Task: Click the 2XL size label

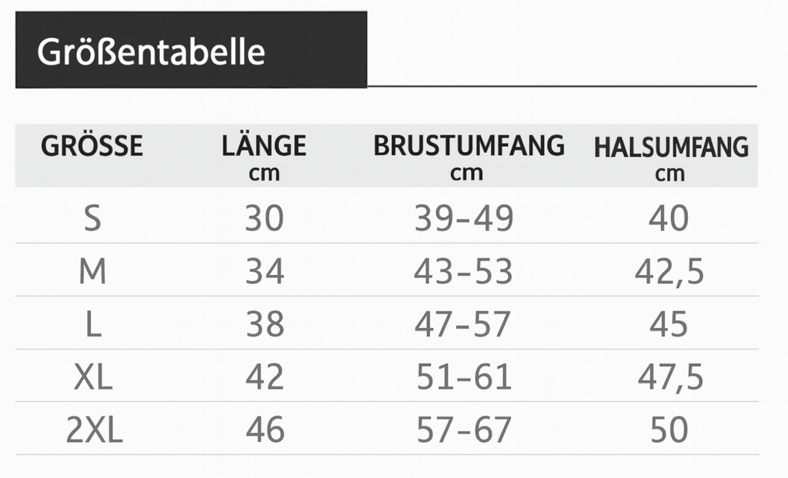Action: 94,430
